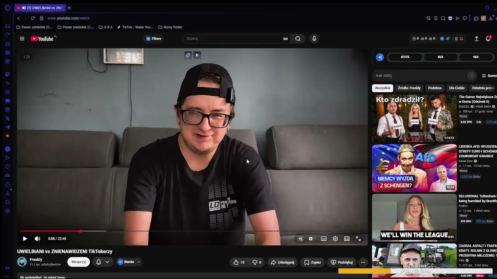Click the zoom-out magnifier in address bar

click(429, 18)
